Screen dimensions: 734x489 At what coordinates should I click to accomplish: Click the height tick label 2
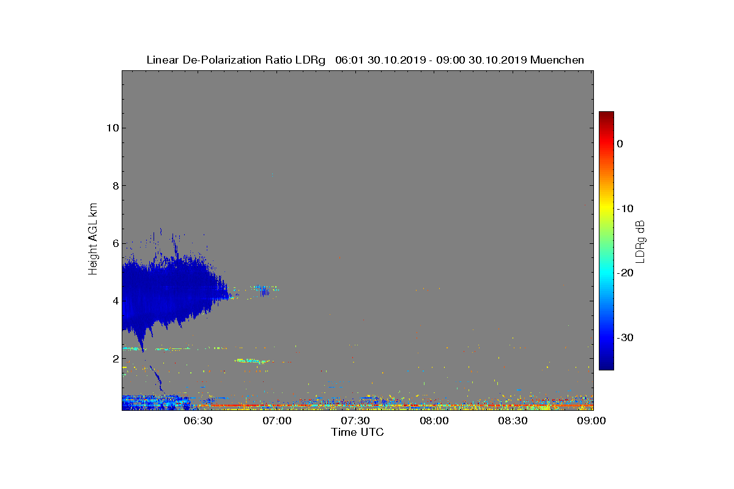114,359
